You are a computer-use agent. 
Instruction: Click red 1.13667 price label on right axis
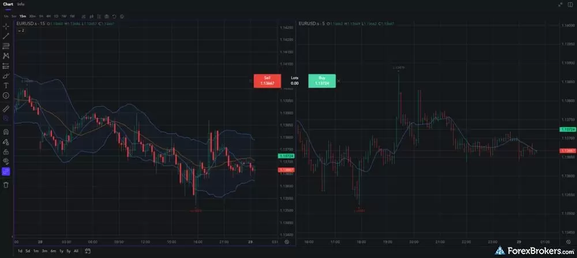coord(567,151)
